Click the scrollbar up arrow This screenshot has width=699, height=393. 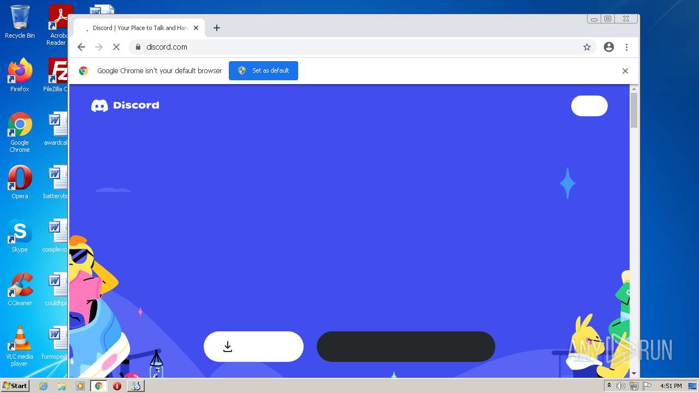pyautogui.click(x=634, y=88)
